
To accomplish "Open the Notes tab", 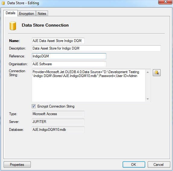I will [x=42, y=14].
